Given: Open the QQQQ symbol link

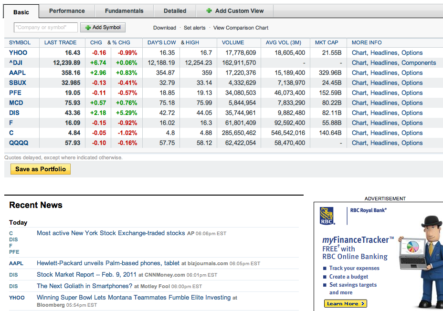Looking at the screenshot, I should [x=19, y=143].
